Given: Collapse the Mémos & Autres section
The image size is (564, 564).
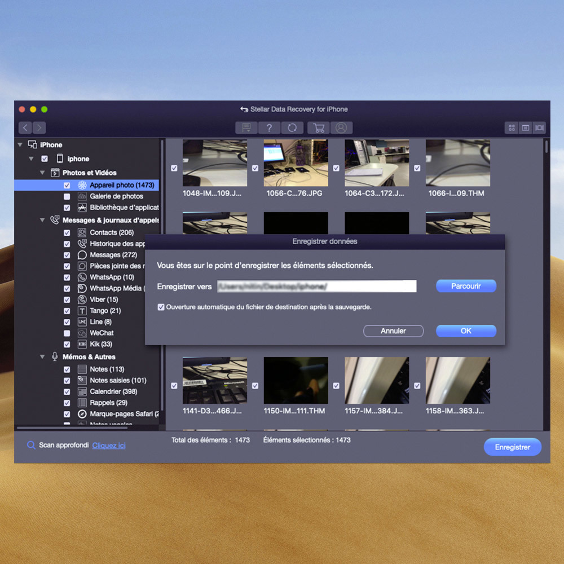Looking at the screenshot, I should (42, 357).
